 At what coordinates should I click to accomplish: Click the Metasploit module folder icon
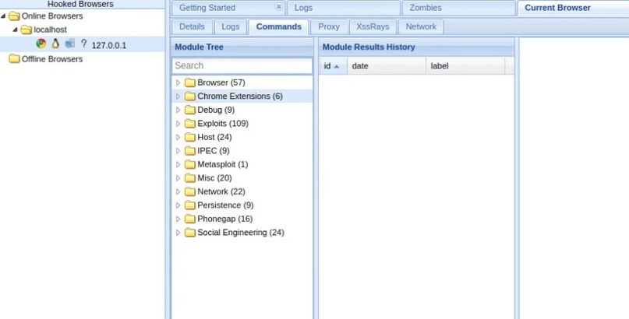pos(189,164)
